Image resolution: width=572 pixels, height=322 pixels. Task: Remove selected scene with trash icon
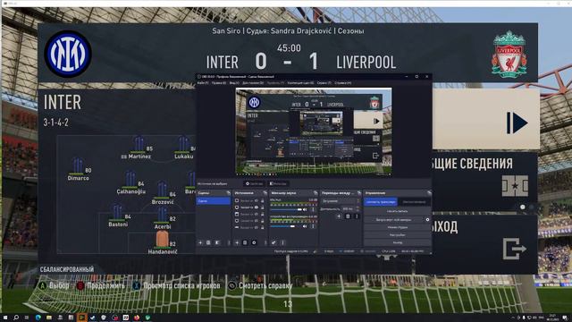[x=208, y=242]
